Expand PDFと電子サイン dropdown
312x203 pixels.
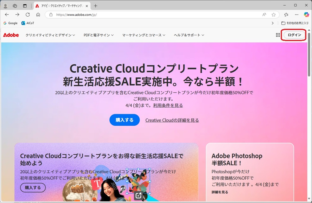(98, 35)
